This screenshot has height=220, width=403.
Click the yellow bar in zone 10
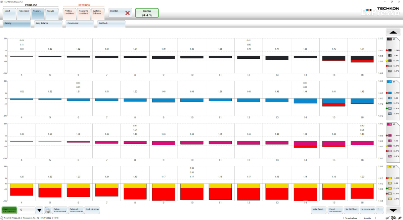coord(192,185)
